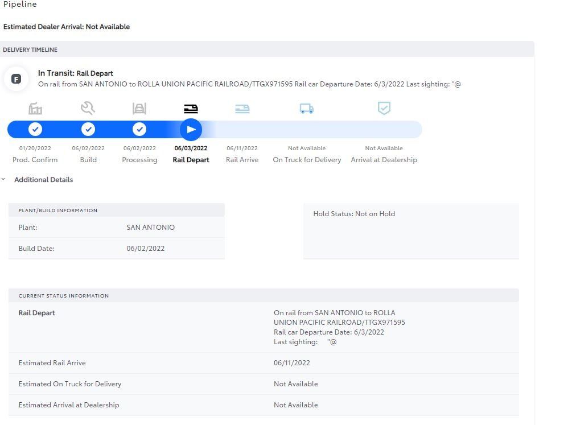Click the 06/11/2022 timeline date
The height and width of the screenshot is (425, 572).
[242, 148]
